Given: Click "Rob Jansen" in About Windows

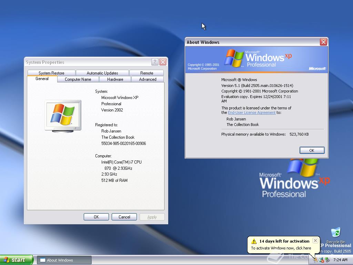Looking at the screenshot, I should (x=236, y=119).
